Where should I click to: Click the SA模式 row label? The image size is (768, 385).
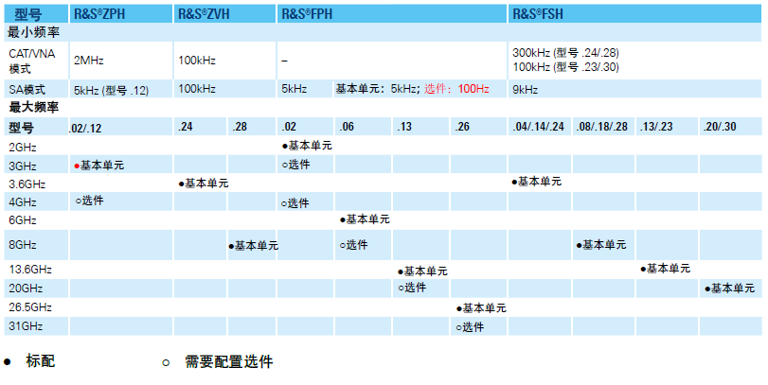[27, 90]
